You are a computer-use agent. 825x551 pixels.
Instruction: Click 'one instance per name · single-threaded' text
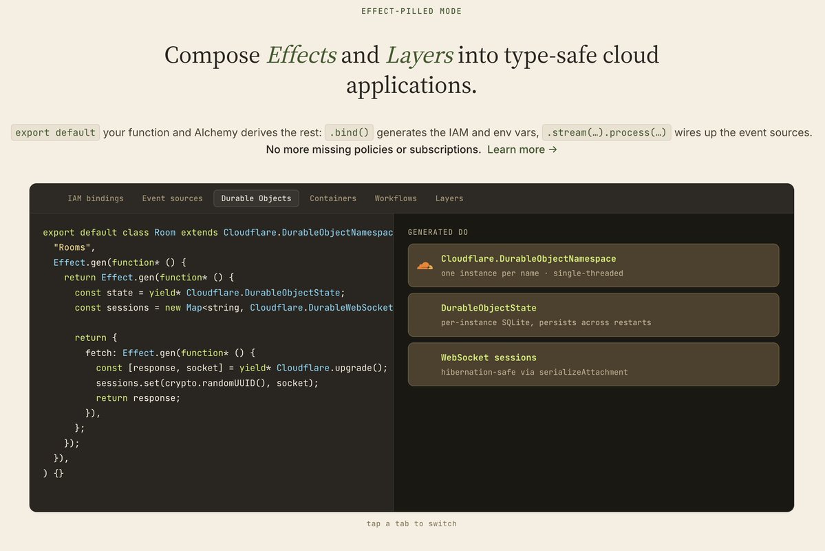point(532,273)
